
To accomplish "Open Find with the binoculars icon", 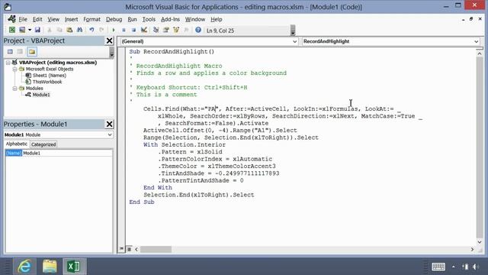I will pos(79,30).
